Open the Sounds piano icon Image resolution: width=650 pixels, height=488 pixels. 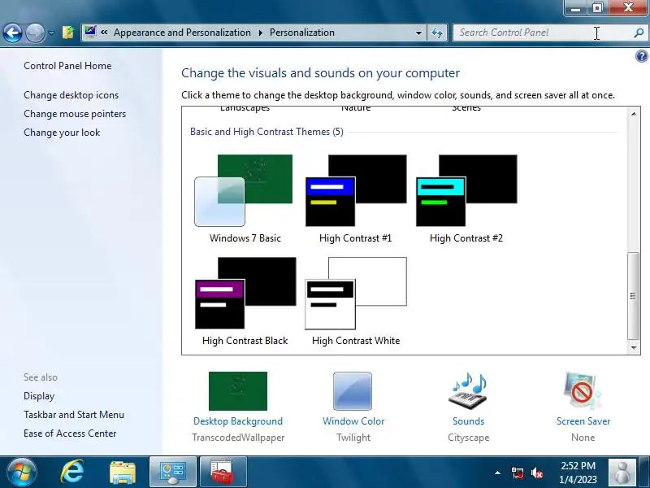[x=468, y=391]
